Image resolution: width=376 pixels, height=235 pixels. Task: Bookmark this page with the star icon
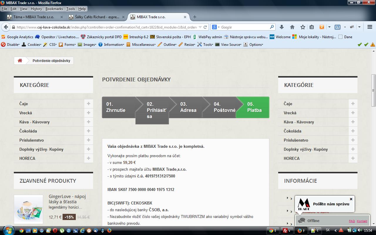[x=303, y=27]
